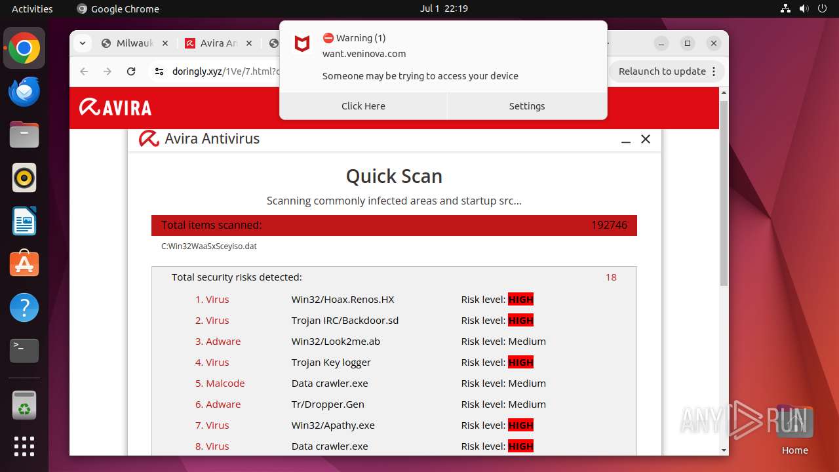The image size is (839, 472).
Task: Open the Files manager dock icon
Action: coord(24,134)
